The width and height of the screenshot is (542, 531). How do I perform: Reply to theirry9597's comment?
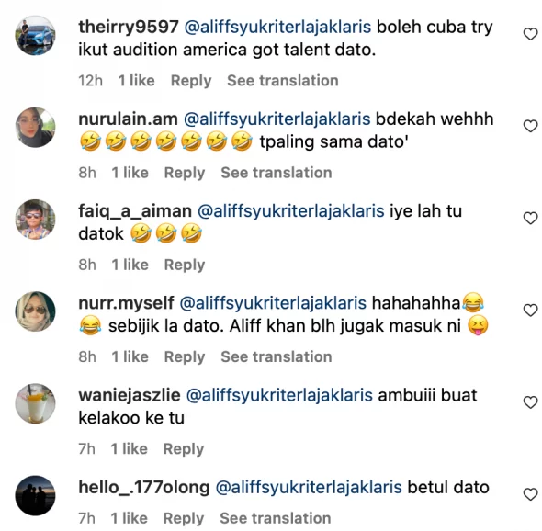191,81
